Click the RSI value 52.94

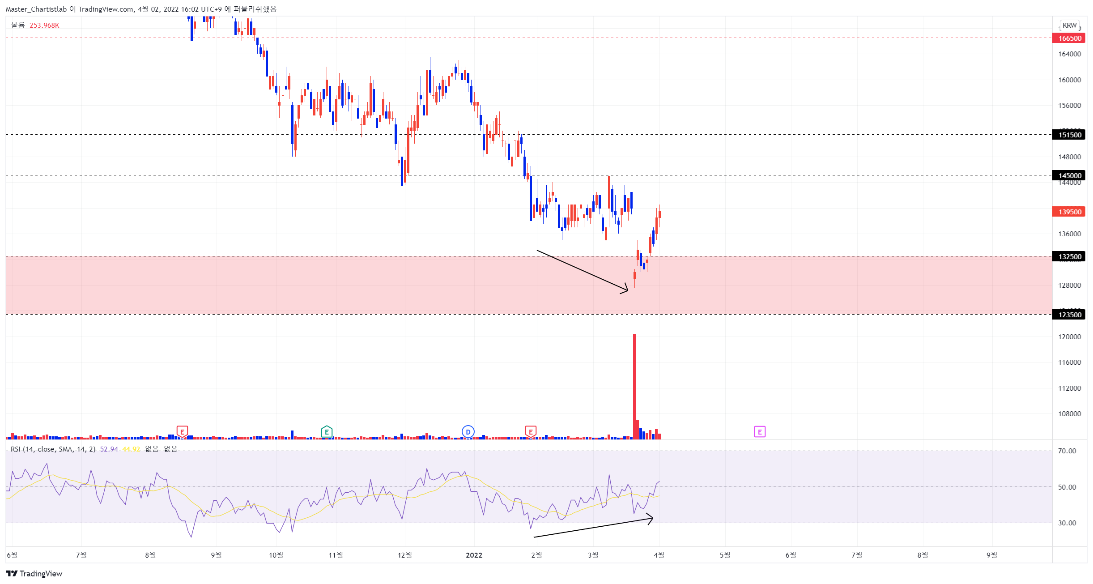point(109,449)
